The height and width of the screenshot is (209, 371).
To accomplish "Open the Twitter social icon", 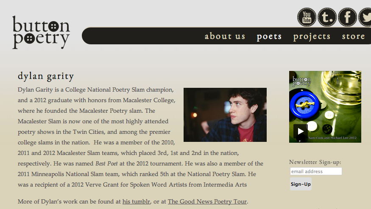I will 365,17.
